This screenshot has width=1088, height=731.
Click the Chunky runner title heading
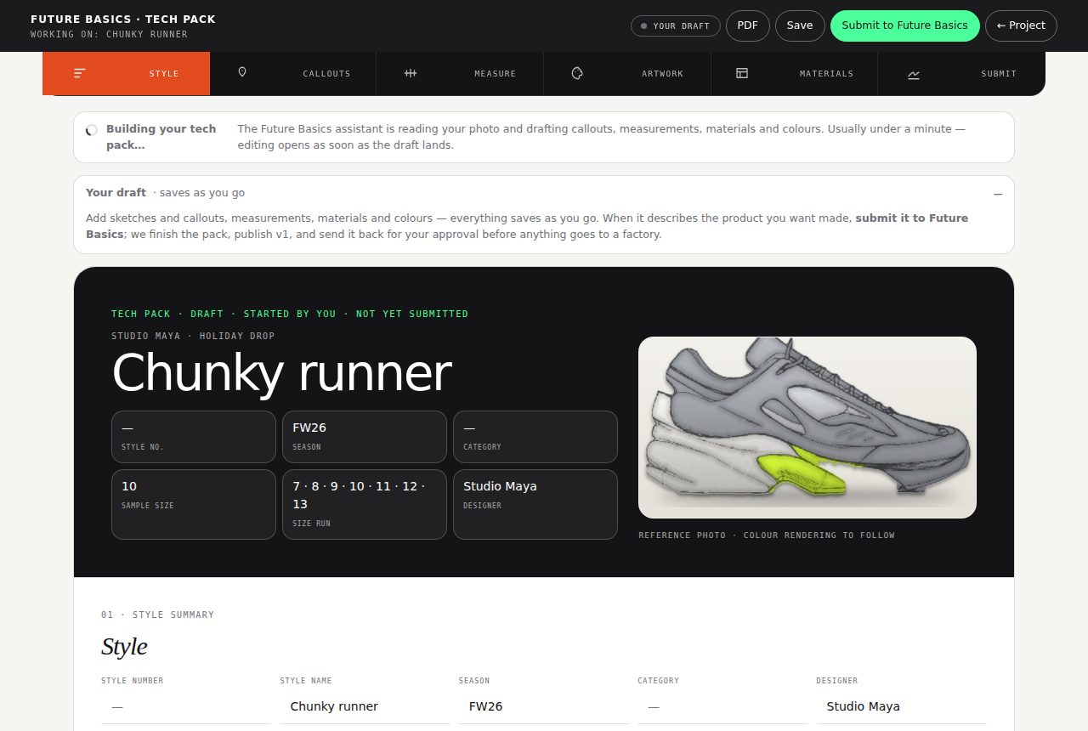coord(281,372)
